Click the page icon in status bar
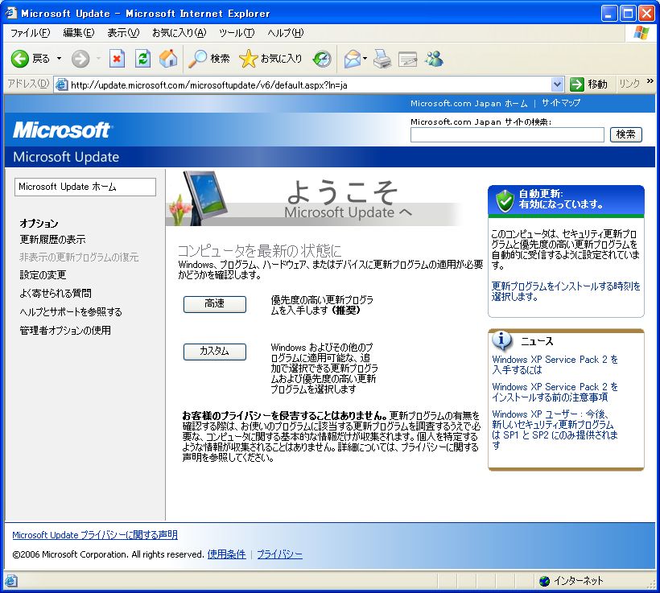This screenshot has height=593, width=660. [11, 581]
